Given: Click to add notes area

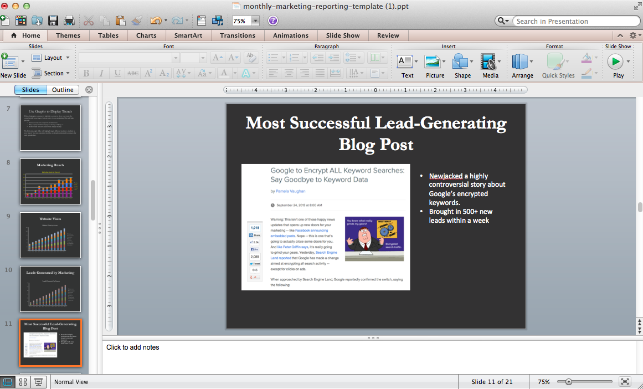Looking at the screenshot, I should (370, 357).
